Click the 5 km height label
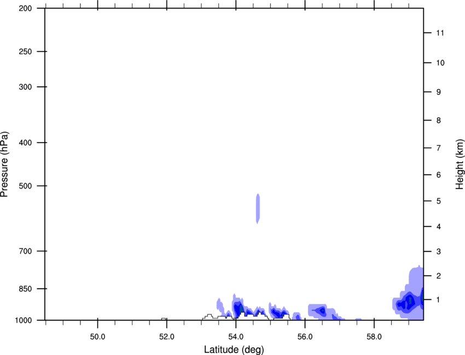Screen dimensions: 465x355 pos(439,201)
